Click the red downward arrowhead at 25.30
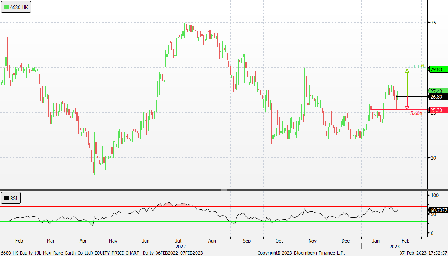Screen dimensions: 448x256 pos(407,108)
